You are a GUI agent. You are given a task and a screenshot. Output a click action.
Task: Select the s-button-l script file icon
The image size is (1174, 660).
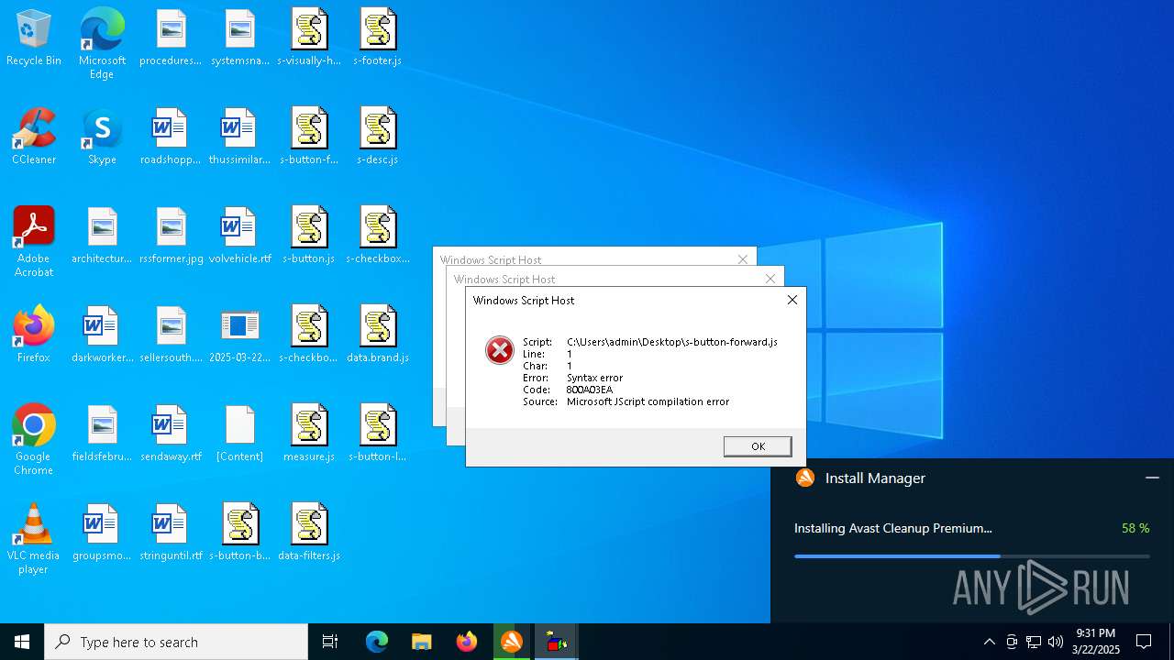tap(378, 434)
